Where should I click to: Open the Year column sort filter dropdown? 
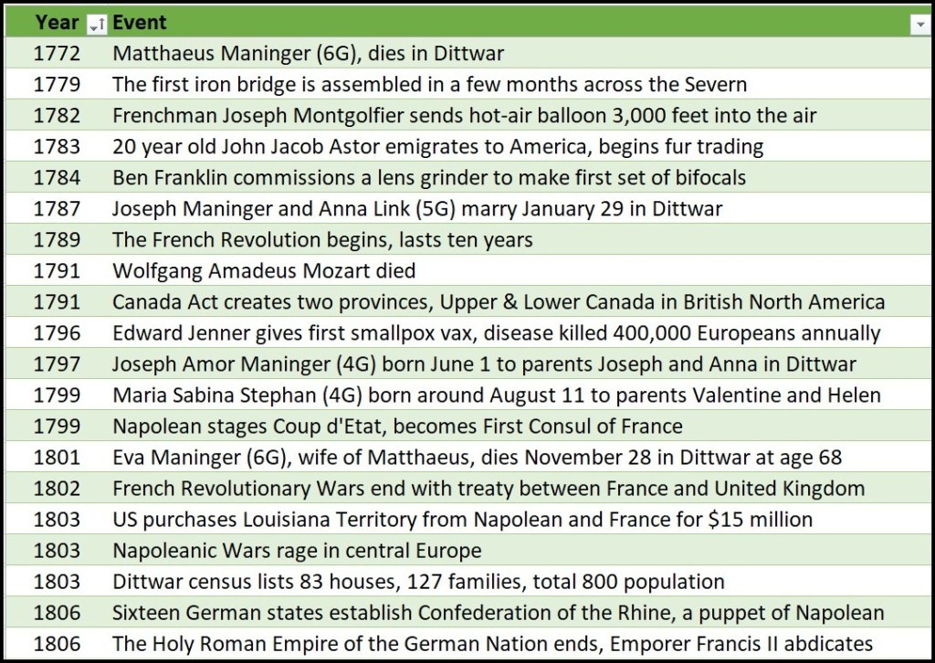click(x=97, y=24)
